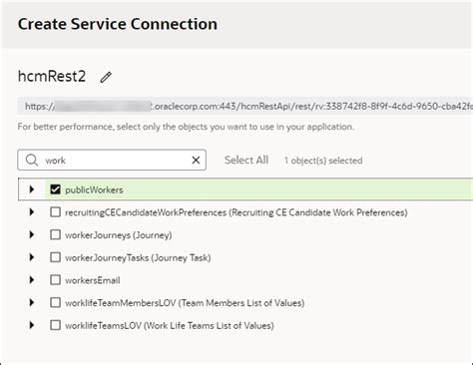Image resolution: width=473 pixels, height=365 pixels.
Task: Clear the search field with X icon
Action: (196, 161)
